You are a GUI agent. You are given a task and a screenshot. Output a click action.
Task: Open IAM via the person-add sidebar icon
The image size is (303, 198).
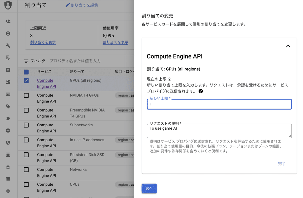[x=8, y=21]
